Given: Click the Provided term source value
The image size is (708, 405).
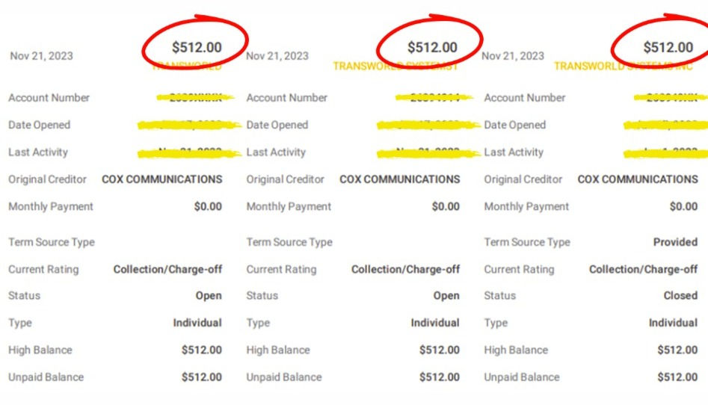Looking at the screenshot, I should (x=675, y=242).
